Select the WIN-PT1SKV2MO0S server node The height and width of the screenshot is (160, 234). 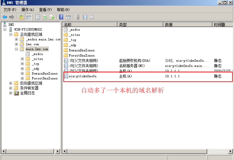coord(28,29)
